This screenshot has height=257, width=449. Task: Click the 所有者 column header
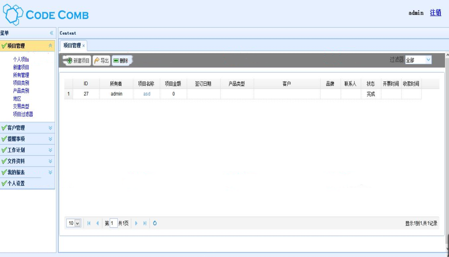[116, 84]
